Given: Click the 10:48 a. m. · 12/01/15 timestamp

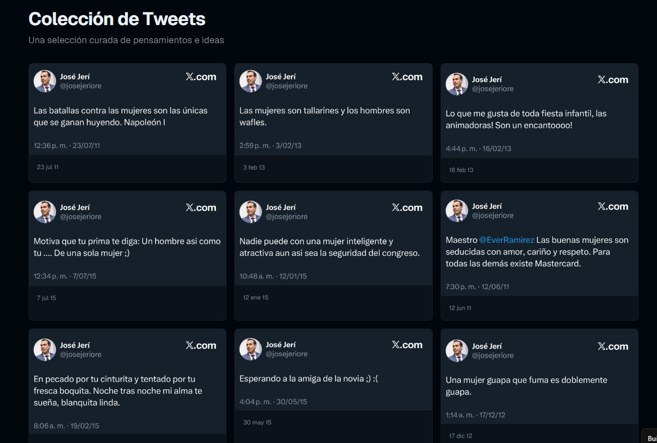Looking at the screenshot, I should point(273,276).
